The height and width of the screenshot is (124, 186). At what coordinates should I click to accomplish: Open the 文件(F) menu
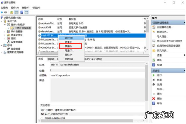coord(4,8)
